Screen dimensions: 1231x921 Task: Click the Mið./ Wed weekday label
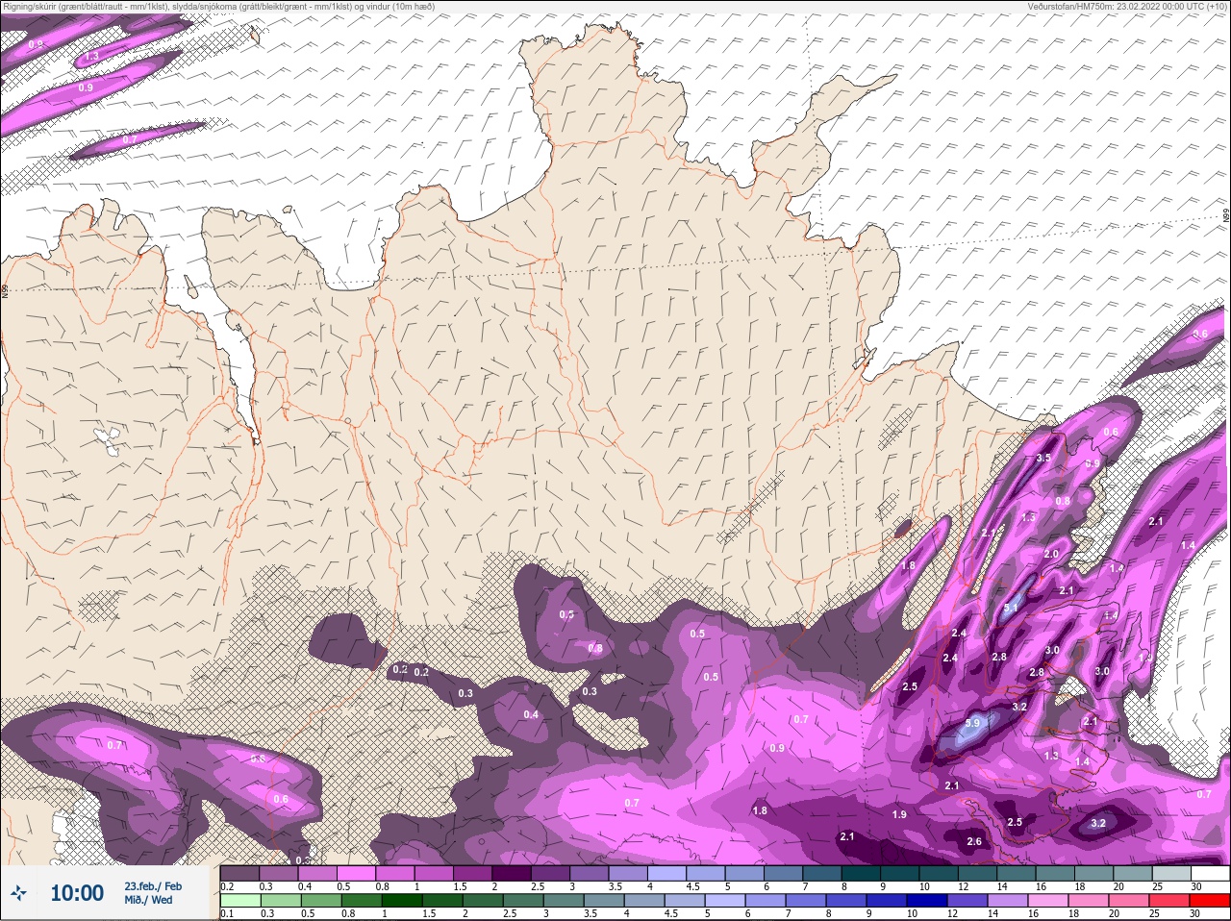tap(149, 901)
